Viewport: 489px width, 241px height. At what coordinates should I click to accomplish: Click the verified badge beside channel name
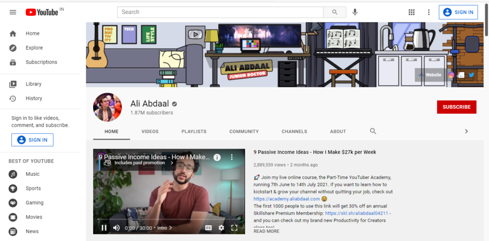pos(175,104)
